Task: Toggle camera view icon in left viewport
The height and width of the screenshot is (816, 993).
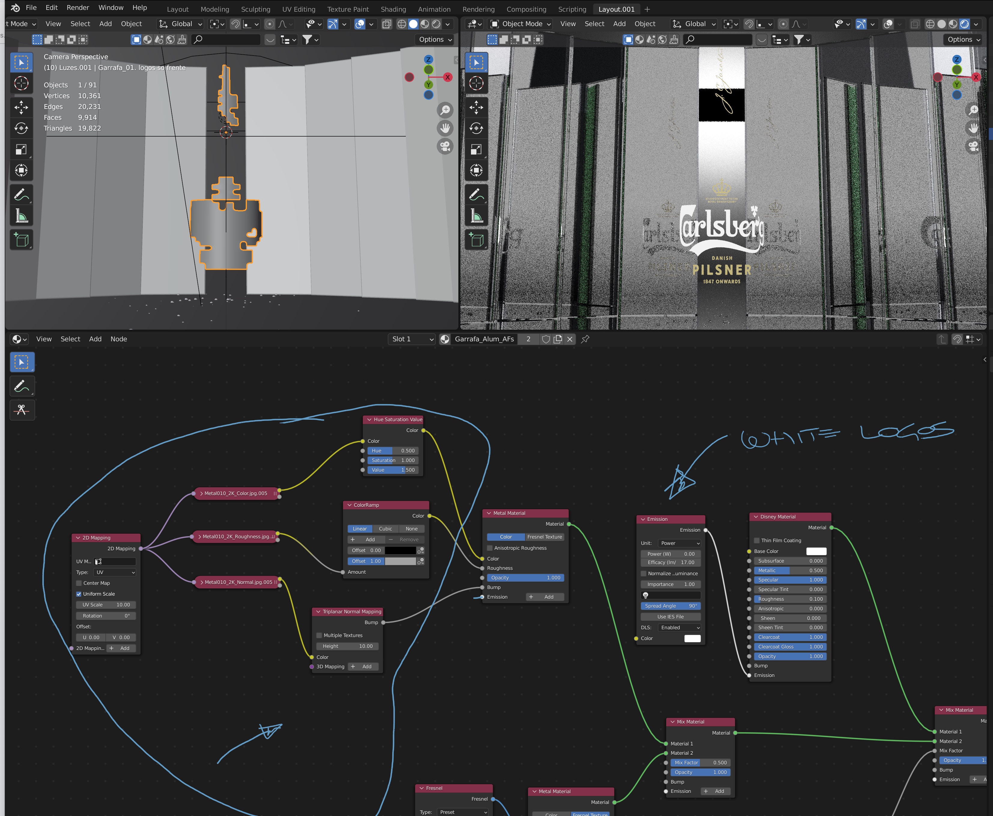Action: tap(445, 146)
